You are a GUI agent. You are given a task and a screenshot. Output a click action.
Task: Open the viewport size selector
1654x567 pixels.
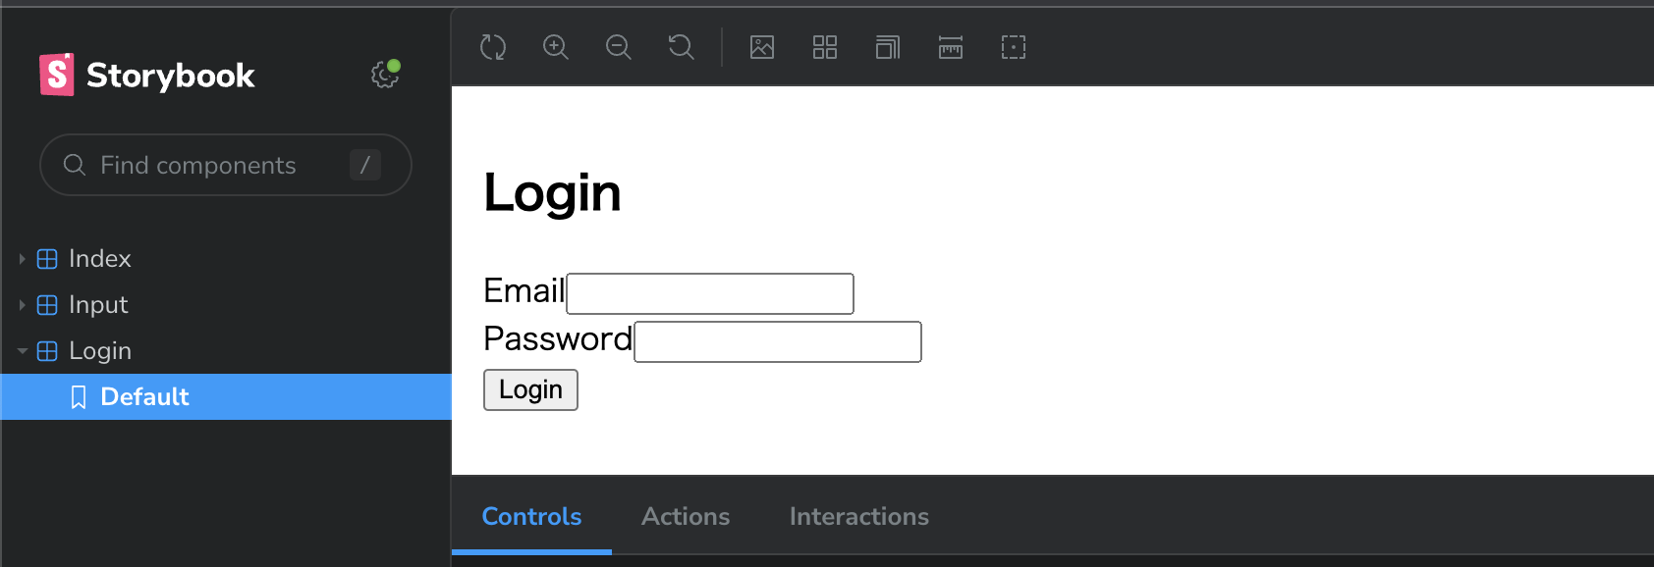click(x=887, y=47)
